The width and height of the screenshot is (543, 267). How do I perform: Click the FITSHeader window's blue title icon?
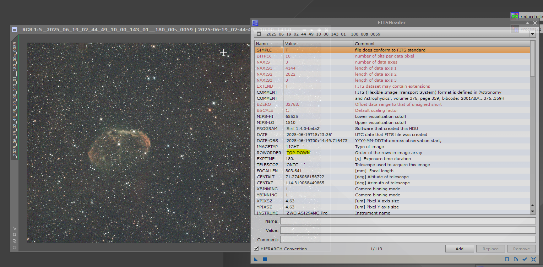[x=255, y=23]
